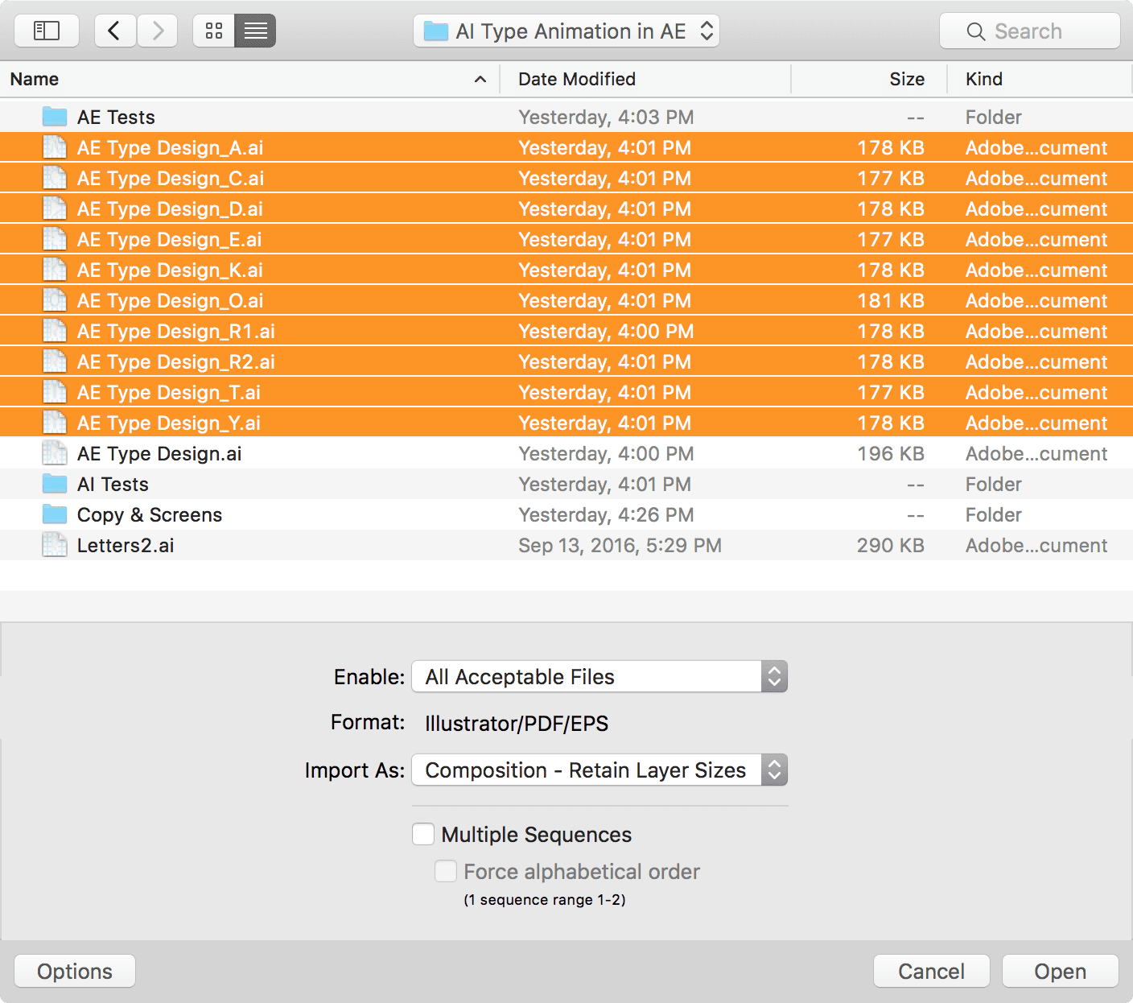Click the Open button
The width and height of the screenshot is (1133, 1003).
[x=1060, y=971]
